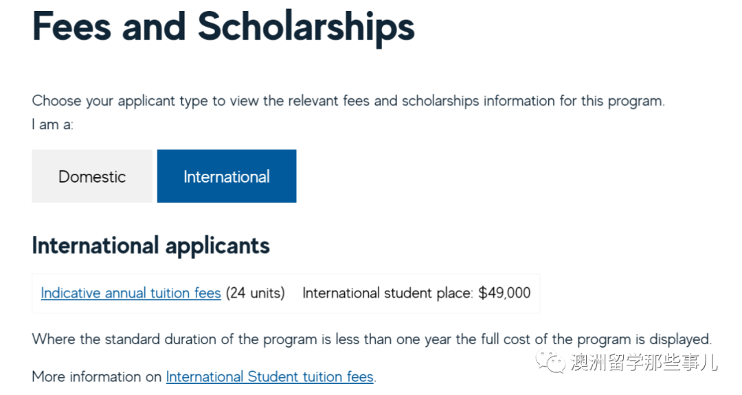Click the "Choose your applicant type" sentence
This screenshot has width=742, height=395.
(x=137, y=101)
